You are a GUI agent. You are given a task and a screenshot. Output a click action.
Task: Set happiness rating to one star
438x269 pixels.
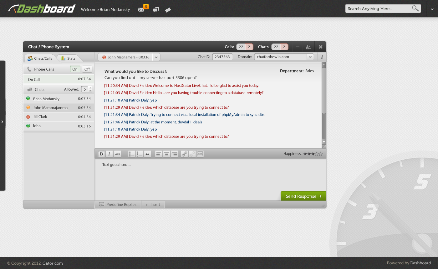[305, 154]
